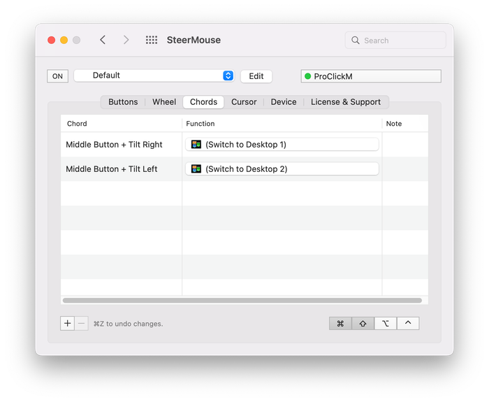
Task: Click the Switch to Desktop 2 icon
Action: pyautogui.click(x=196, y=169)
